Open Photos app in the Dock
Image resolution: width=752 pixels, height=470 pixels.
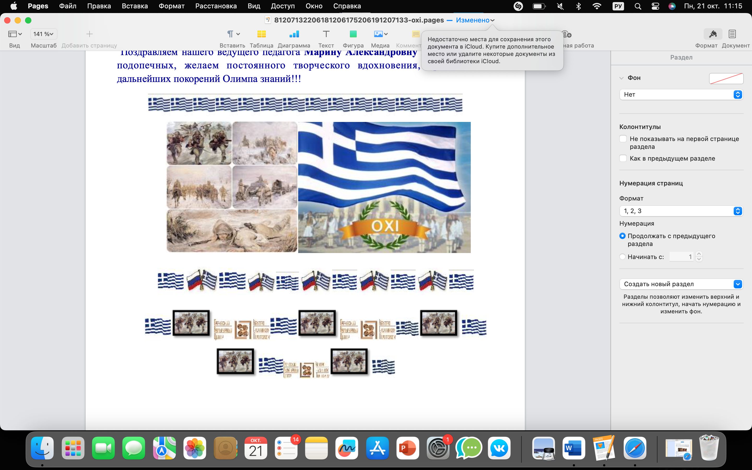(x=195, y=448)
